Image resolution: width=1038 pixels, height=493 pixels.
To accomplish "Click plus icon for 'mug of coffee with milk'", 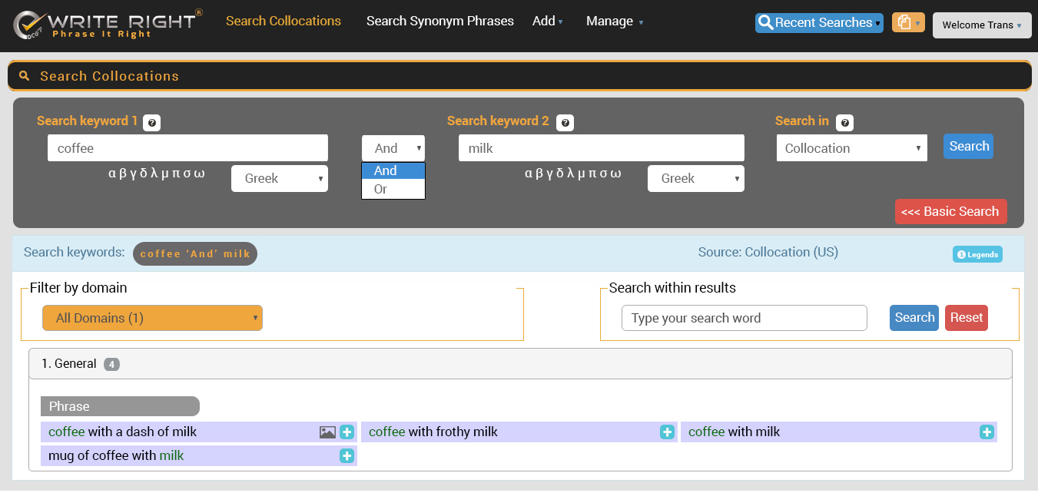I will pyautogui.click(x=347, y=456).
